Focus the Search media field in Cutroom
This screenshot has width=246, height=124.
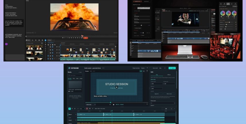click(x=75, y=75)
